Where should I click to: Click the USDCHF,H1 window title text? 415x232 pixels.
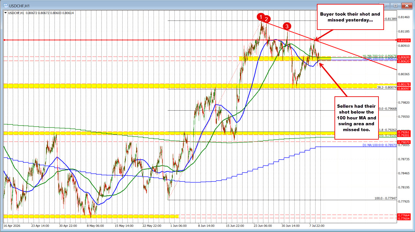pos(20,6)
